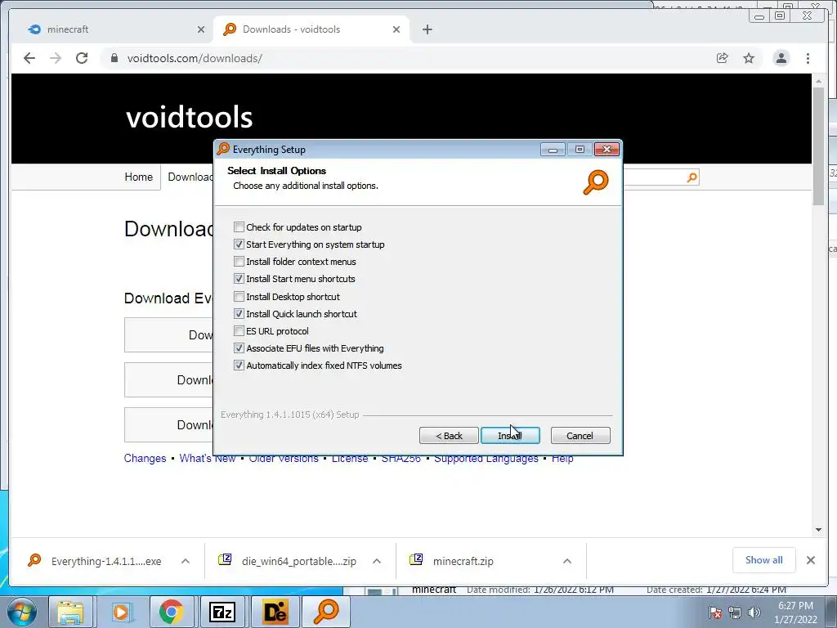Bookmark this page with star icon
837x628 pixels.
[x=749, y=58]
